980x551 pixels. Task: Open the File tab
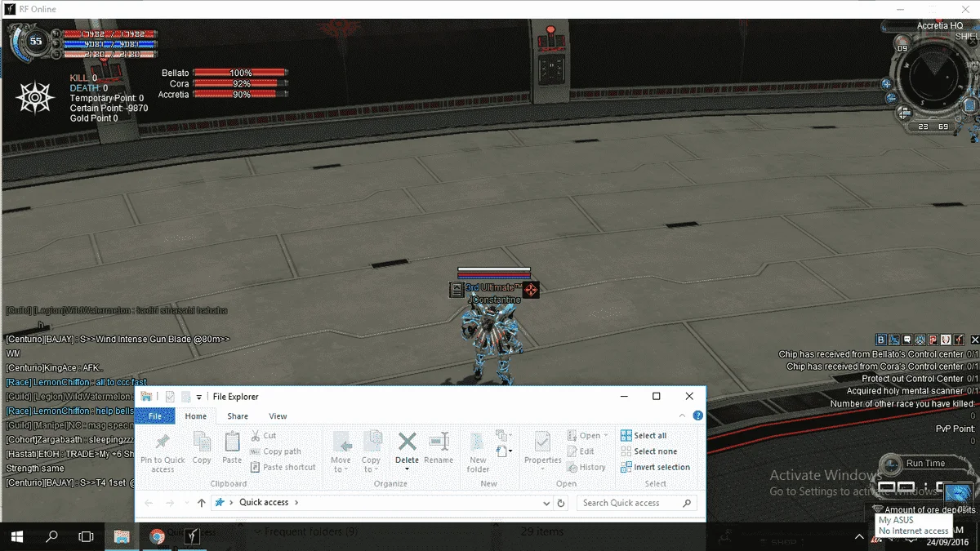pos(154,416)
